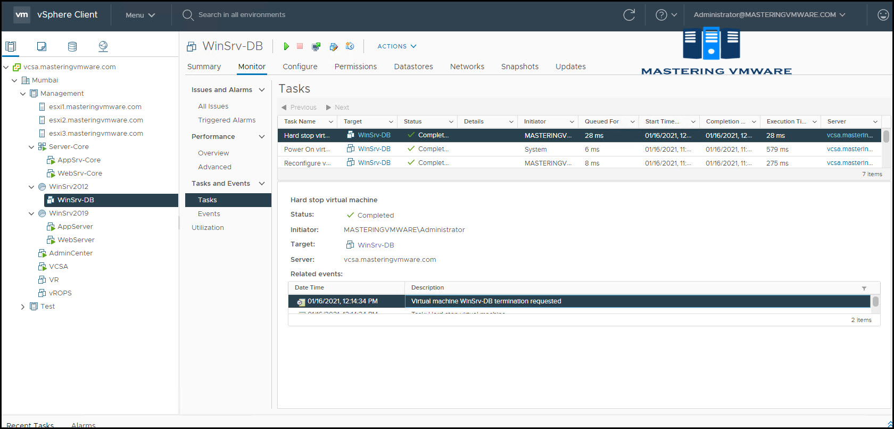Switch to the Datastores tab
The width and height of the screenshot is (894, 429).
[x=413, y=67]
